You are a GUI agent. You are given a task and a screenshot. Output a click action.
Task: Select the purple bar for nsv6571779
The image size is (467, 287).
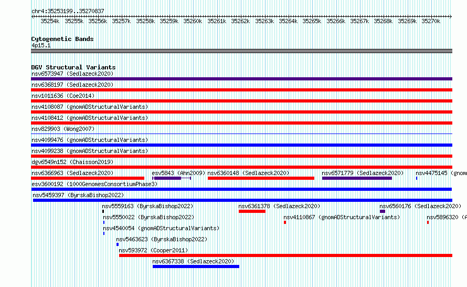[357, 178]
